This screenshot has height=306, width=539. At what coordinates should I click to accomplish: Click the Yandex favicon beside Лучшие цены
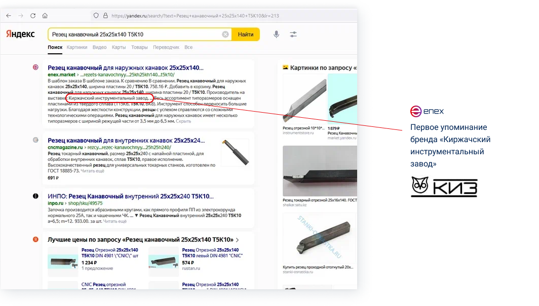[x=35, y=239]
